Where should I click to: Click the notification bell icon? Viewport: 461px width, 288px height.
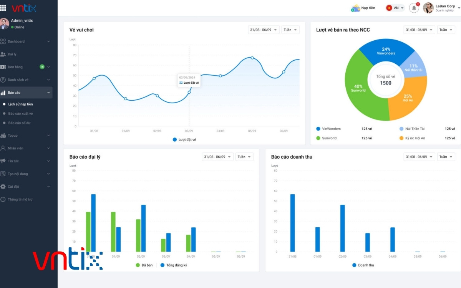[414, 8]
